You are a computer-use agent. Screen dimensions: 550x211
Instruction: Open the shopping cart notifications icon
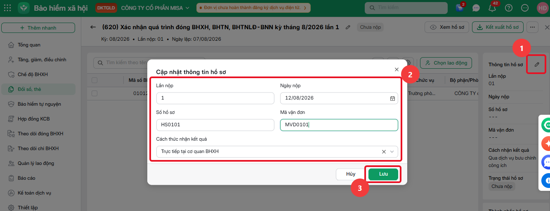coord(460,8)
